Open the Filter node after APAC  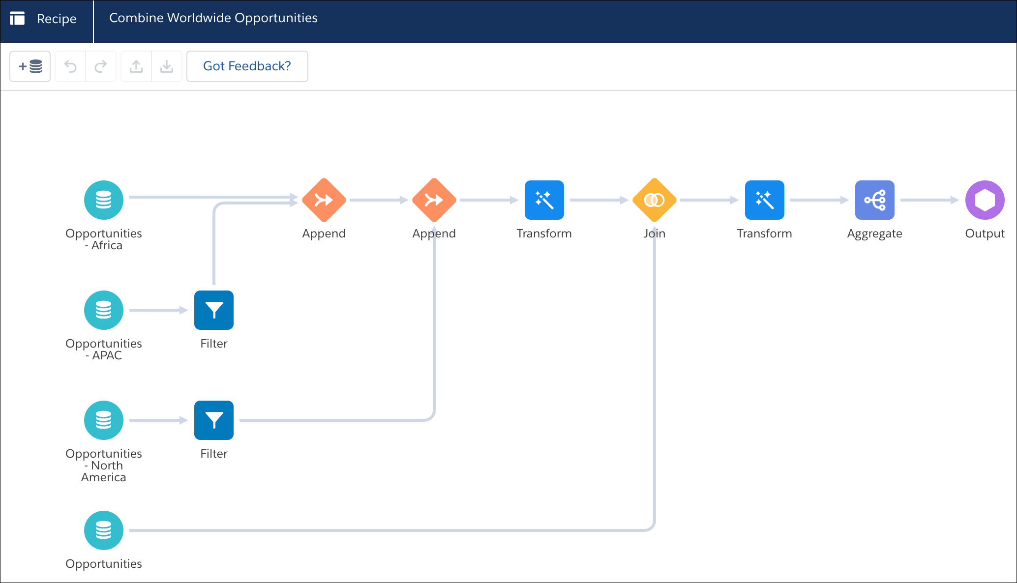click(x=214, y=310)
